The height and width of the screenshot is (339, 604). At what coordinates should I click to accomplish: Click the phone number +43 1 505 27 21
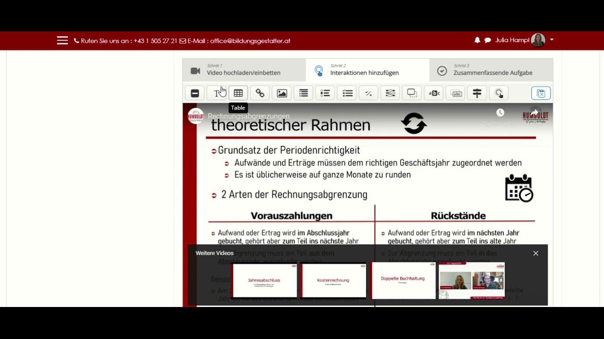tap(155, 41)
